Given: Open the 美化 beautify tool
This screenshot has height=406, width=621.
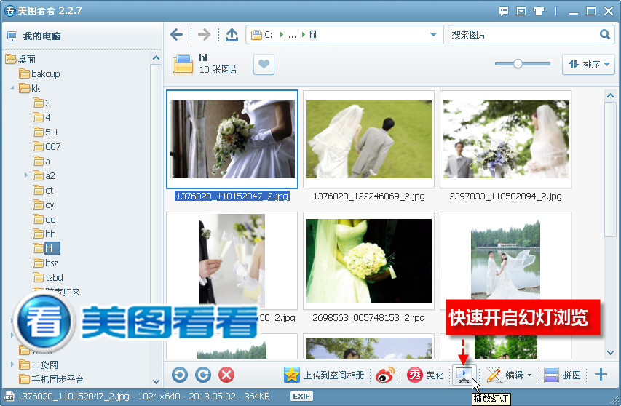Looking at the screenshot, I should pyautogui.click(x=425, y=375).
